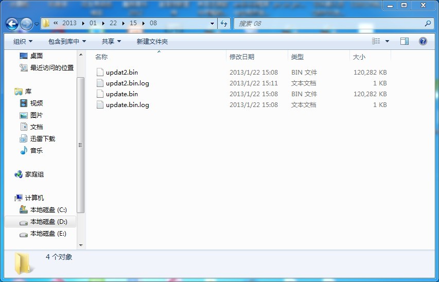This screenshot has width=439, height=282.
Task: Click 文本文档 type of update.bin.log
Action: [304, 105]
